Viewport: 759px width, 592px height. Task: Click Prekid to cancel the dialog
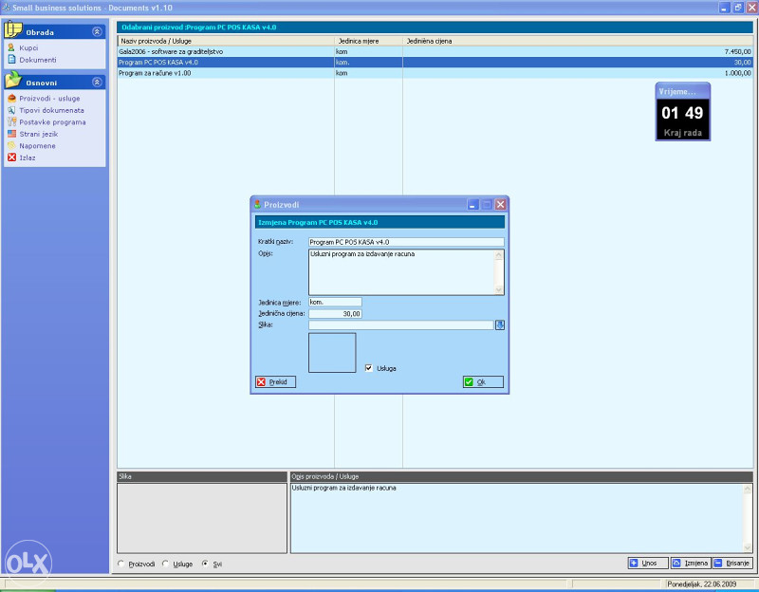point(275,382)
